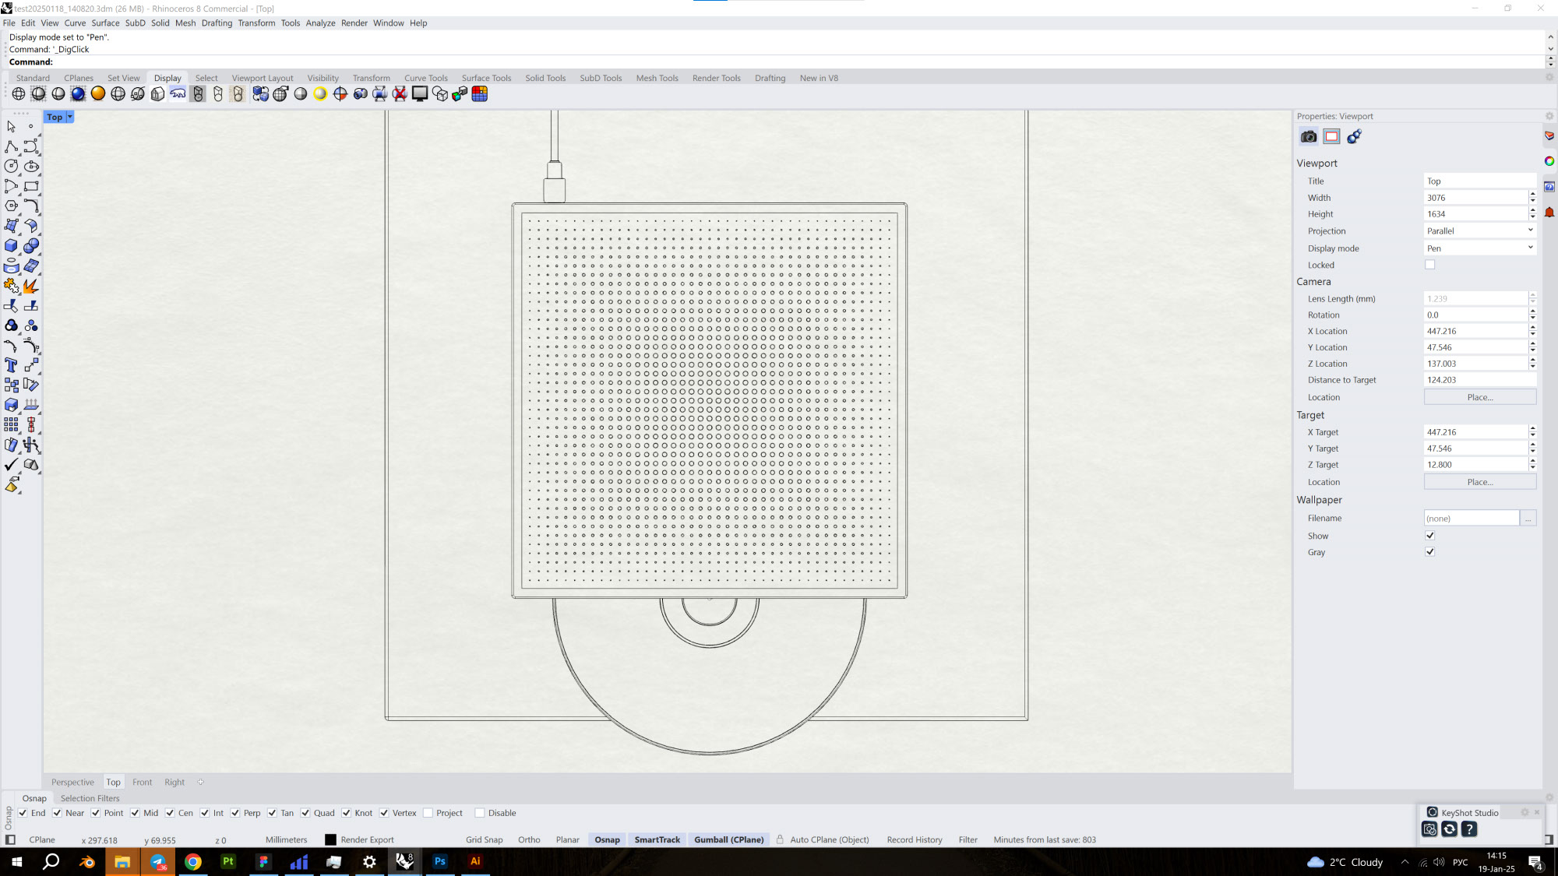The image size is (1558, 876).
Task: Switch to the Perspective viewport tab
Action: click(72, 783)
